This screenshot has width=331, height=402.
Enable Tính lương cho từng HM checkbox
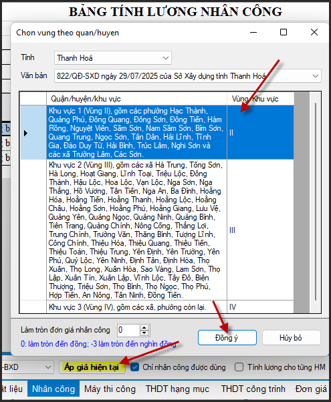point(239,367)
